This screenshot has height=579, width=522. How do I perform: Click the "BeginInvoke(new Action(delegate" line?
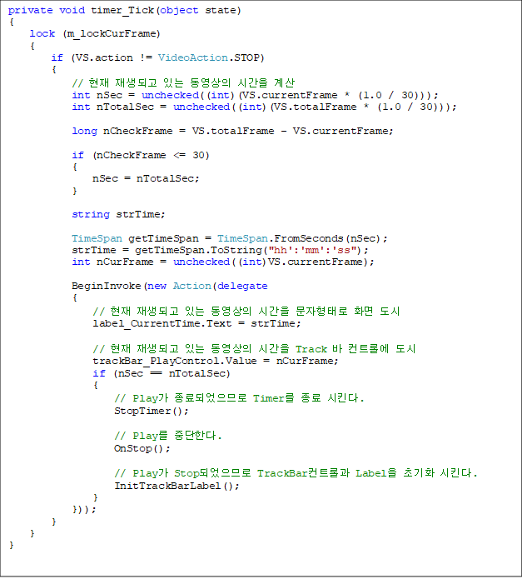(170, 287)
